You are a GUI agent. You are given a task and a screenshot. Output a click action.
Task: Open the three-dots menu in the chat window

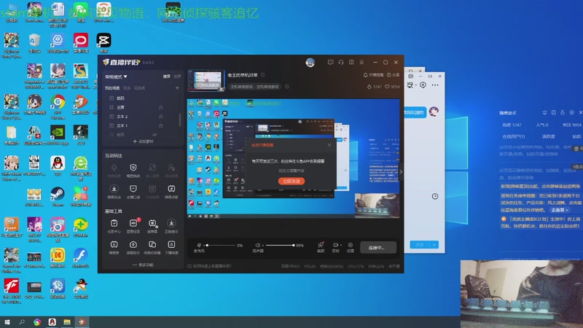435,85
